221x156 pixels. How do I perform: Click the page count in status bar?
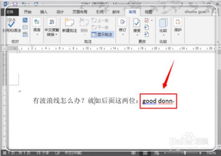(16, 153)
